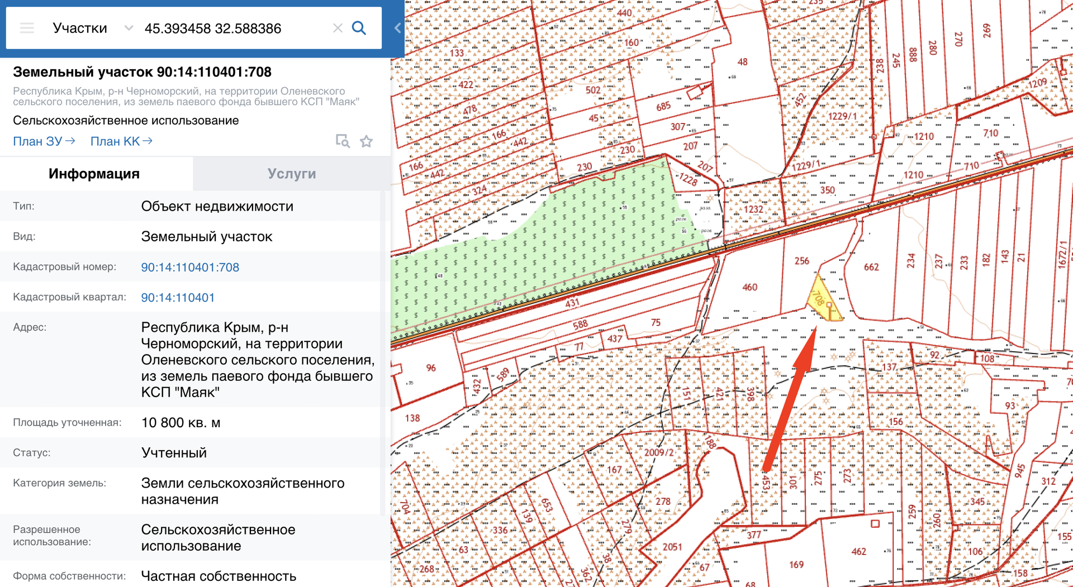Viewport: 1073px width, 587px height.
Task: Open cadastral quarter link 90:14:110401
Action: (x=178, y=297)
